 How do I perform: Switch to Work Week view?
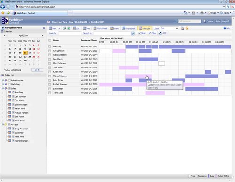click(x=100, y=28)
